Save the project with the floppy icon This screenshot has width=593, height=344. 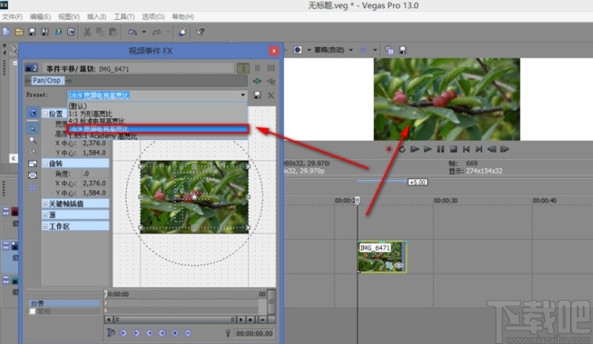tap(32, 31)
